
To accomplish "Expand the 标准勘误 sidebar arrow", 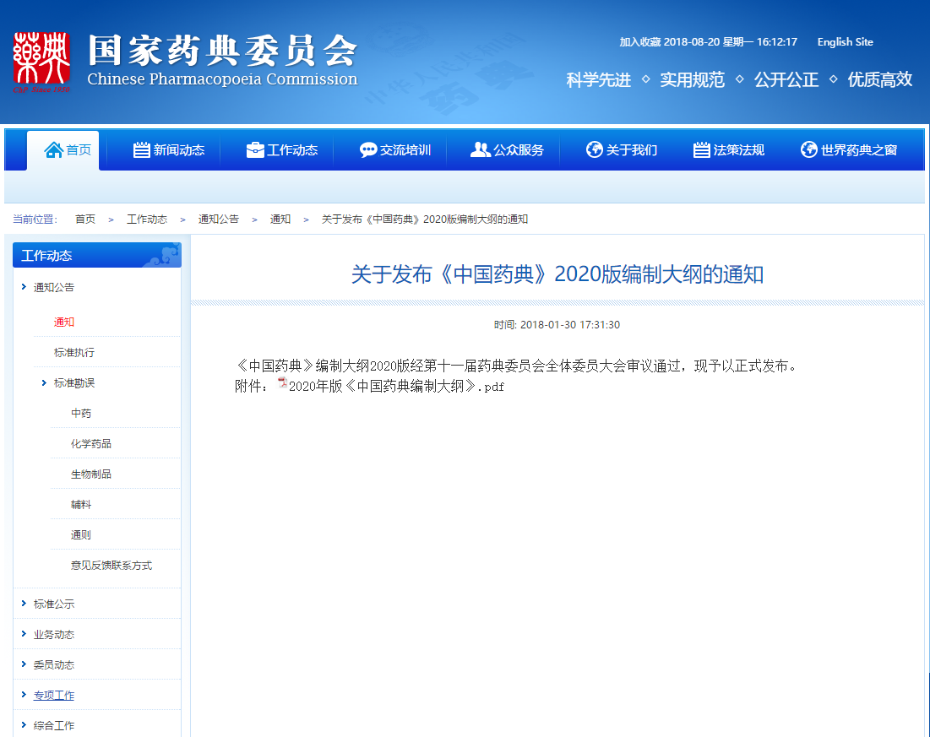I will pos(44,383).
